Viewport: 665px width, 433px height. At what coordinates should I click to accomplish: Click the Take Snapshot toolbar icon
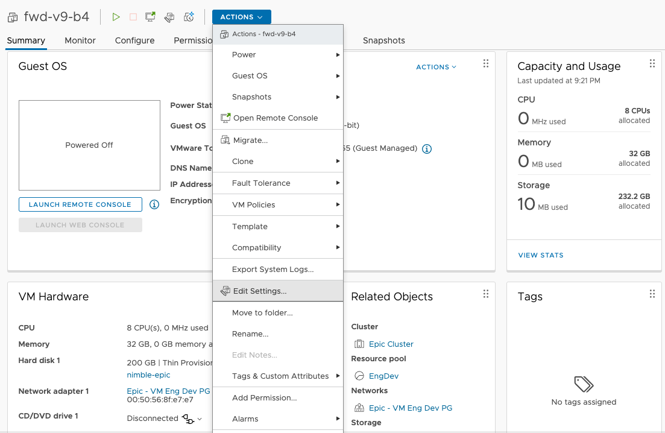click(x=189, y=17)
